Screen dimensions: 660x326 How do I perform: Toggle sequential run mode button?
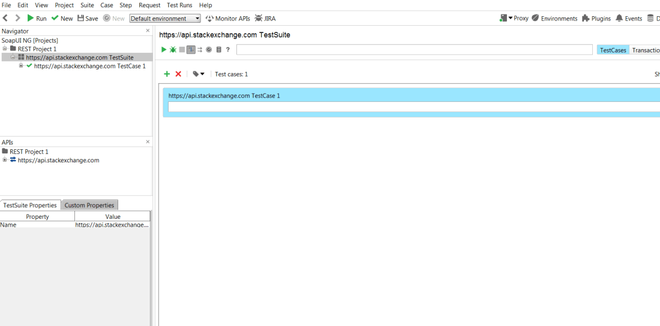pos(191,50)
